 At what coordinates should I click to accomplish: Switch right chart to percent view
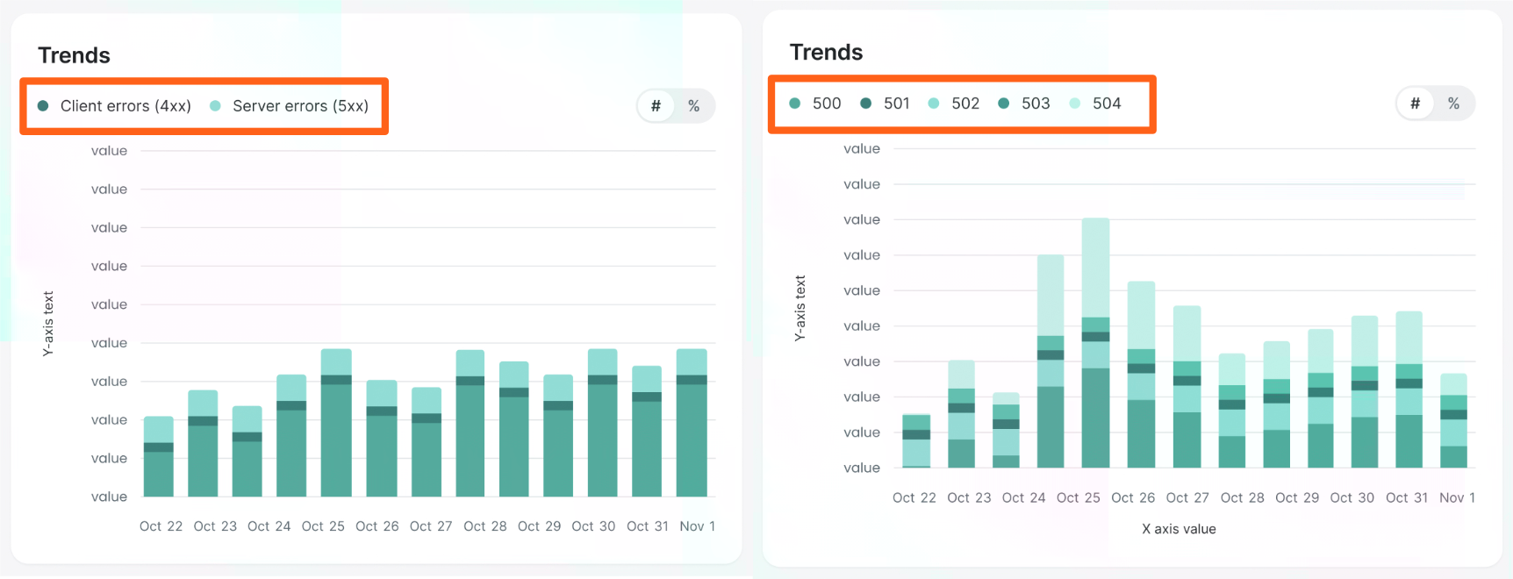[x=1453, y=104]
